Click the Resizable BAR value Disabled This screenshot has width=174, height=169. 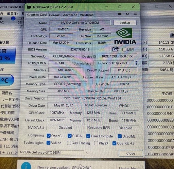pyautogui.click(x=125, y=128)
